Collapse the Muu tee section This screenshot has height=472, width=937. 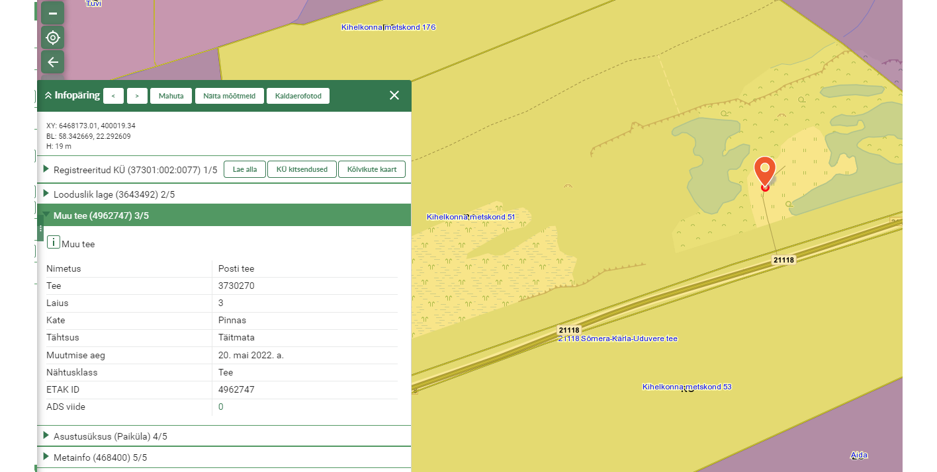(46, 216)
